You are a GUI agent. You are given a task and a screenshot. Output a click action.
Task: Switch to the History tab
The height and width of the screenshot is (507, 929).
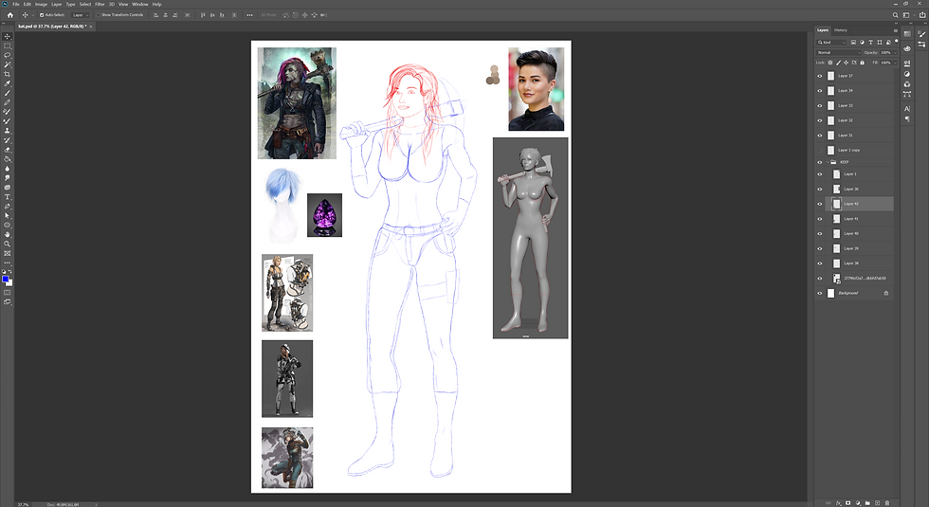pyautogui.click(x=841, y=30)
